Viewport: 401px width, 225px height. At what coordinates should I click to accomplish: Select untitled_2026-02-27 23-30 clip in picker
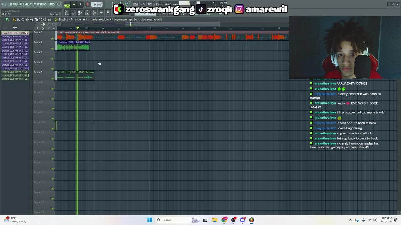click(15, 37)
